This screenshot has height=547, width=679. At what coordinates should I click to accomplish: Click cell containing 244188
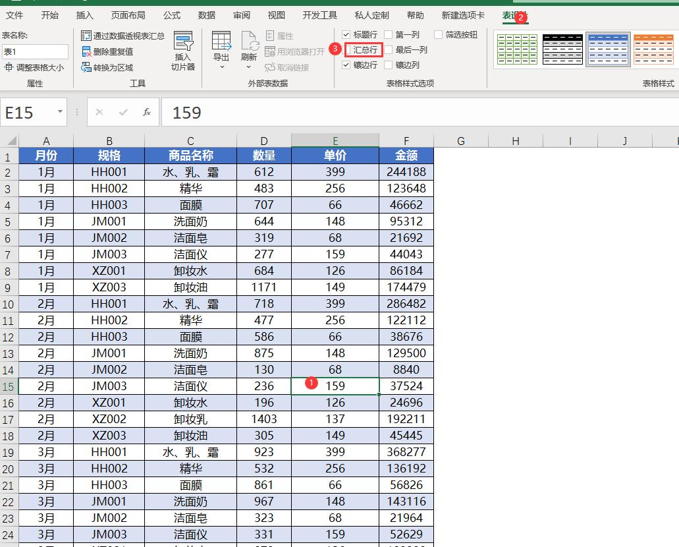click(406, 172)
